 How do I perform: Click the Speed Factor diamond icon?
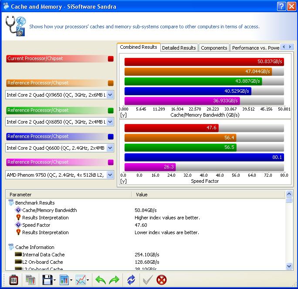tap(18, 225)
